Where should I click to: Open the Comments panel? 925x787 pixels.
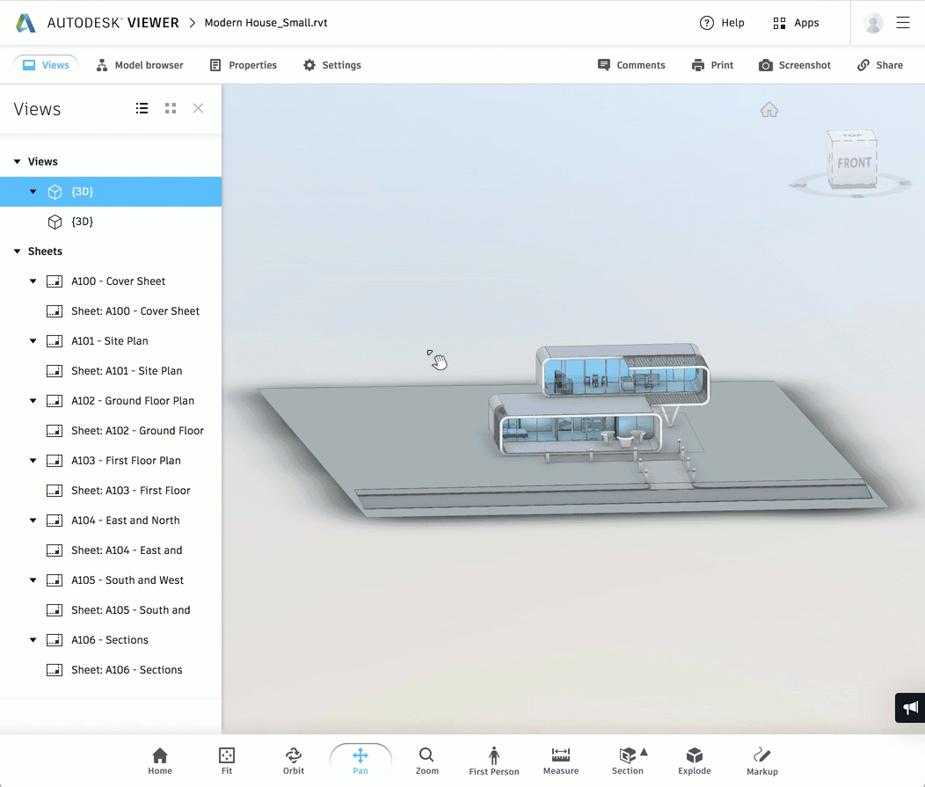coord(630,64)
